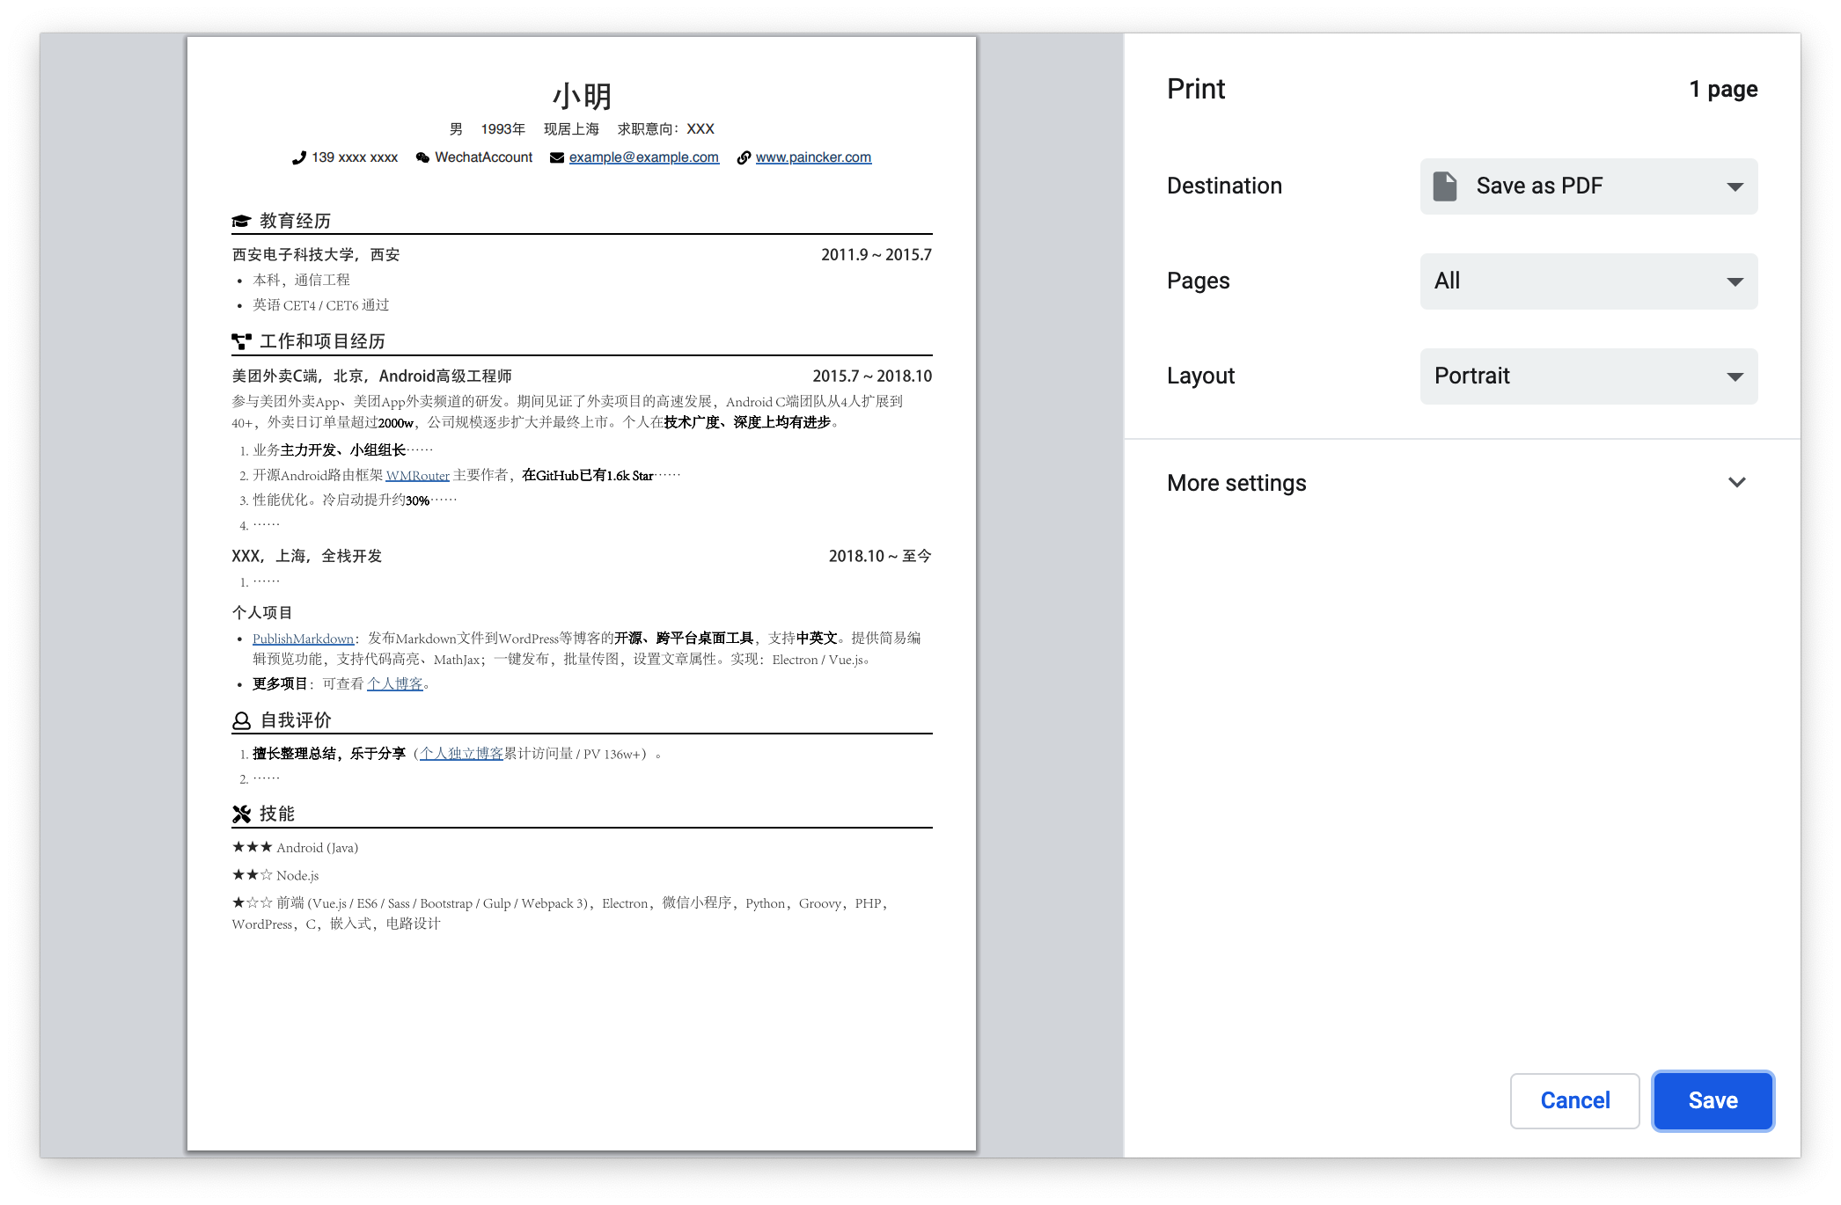Image resolution: width=1841 pixels, height=1205 pixels.
Task: Click the Cancel button
Action: [x=1574, y=1100]
